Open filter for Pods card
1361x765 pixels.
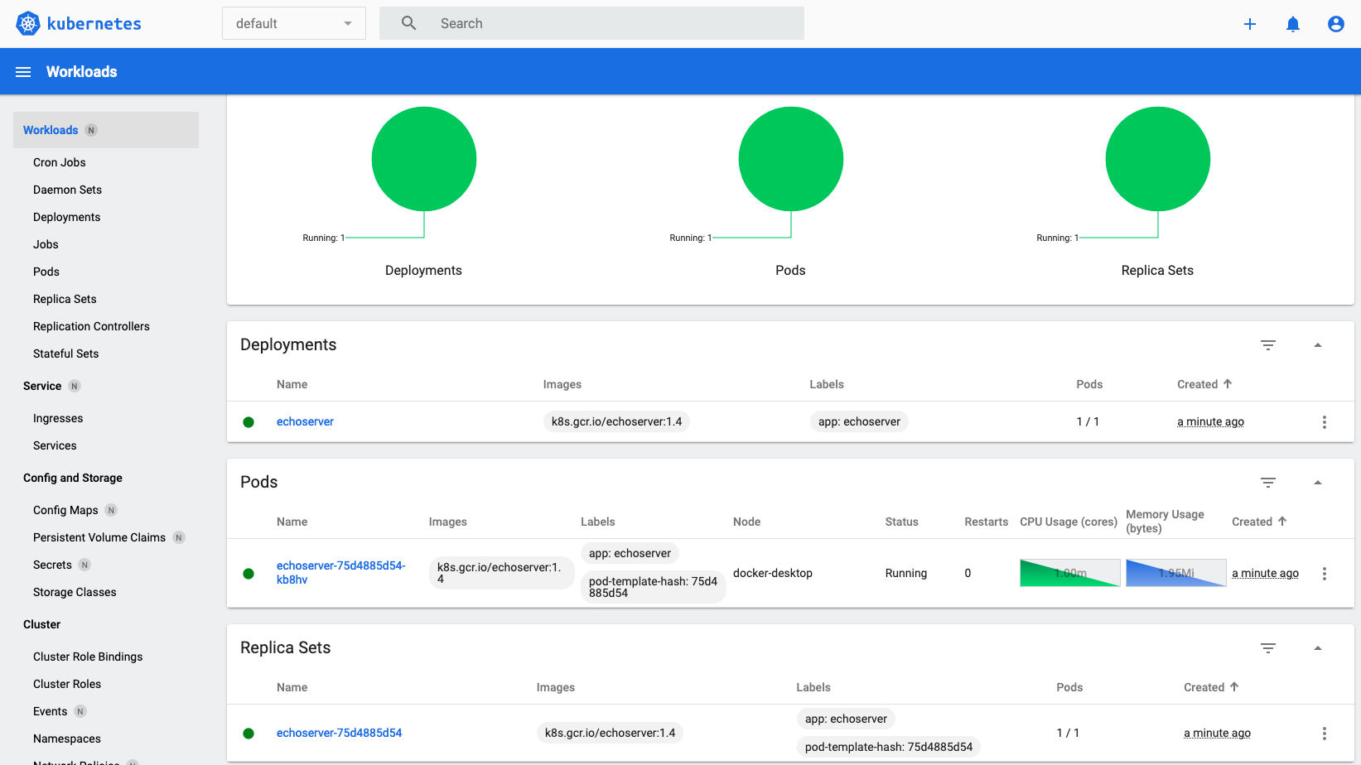pyautogui.click(x=1268, y=483)
